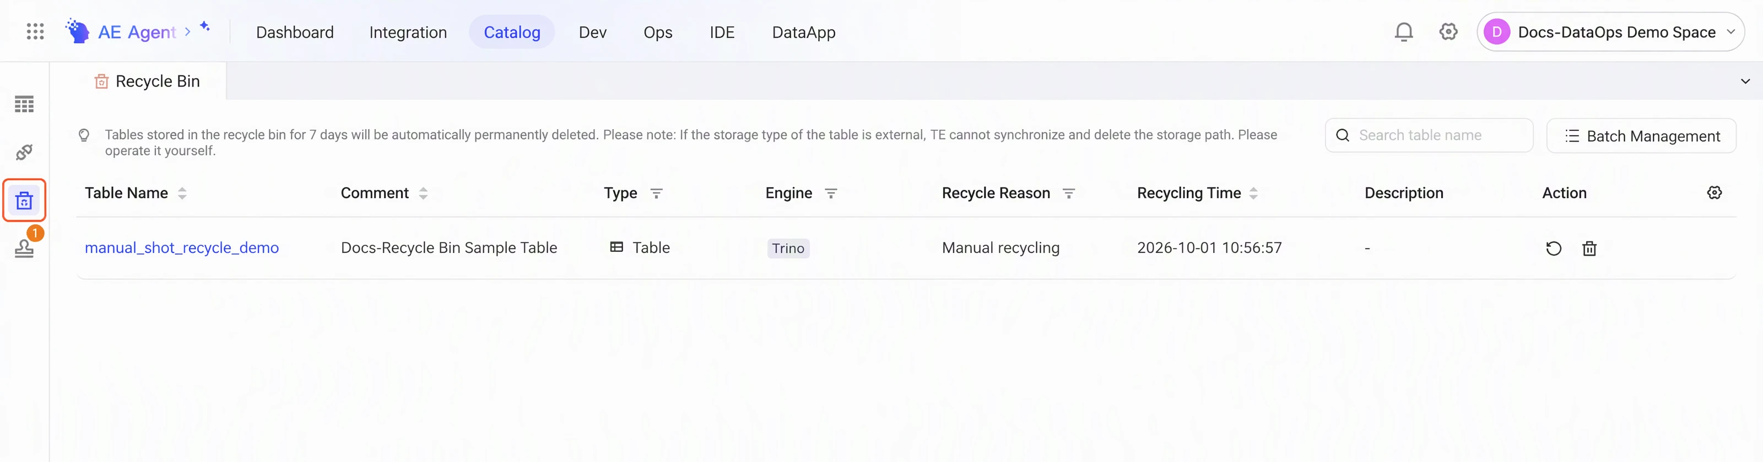Click the AE Agent logo icon
The image size is (1763, 462).
pyautogui.click(x=77, y=31)
